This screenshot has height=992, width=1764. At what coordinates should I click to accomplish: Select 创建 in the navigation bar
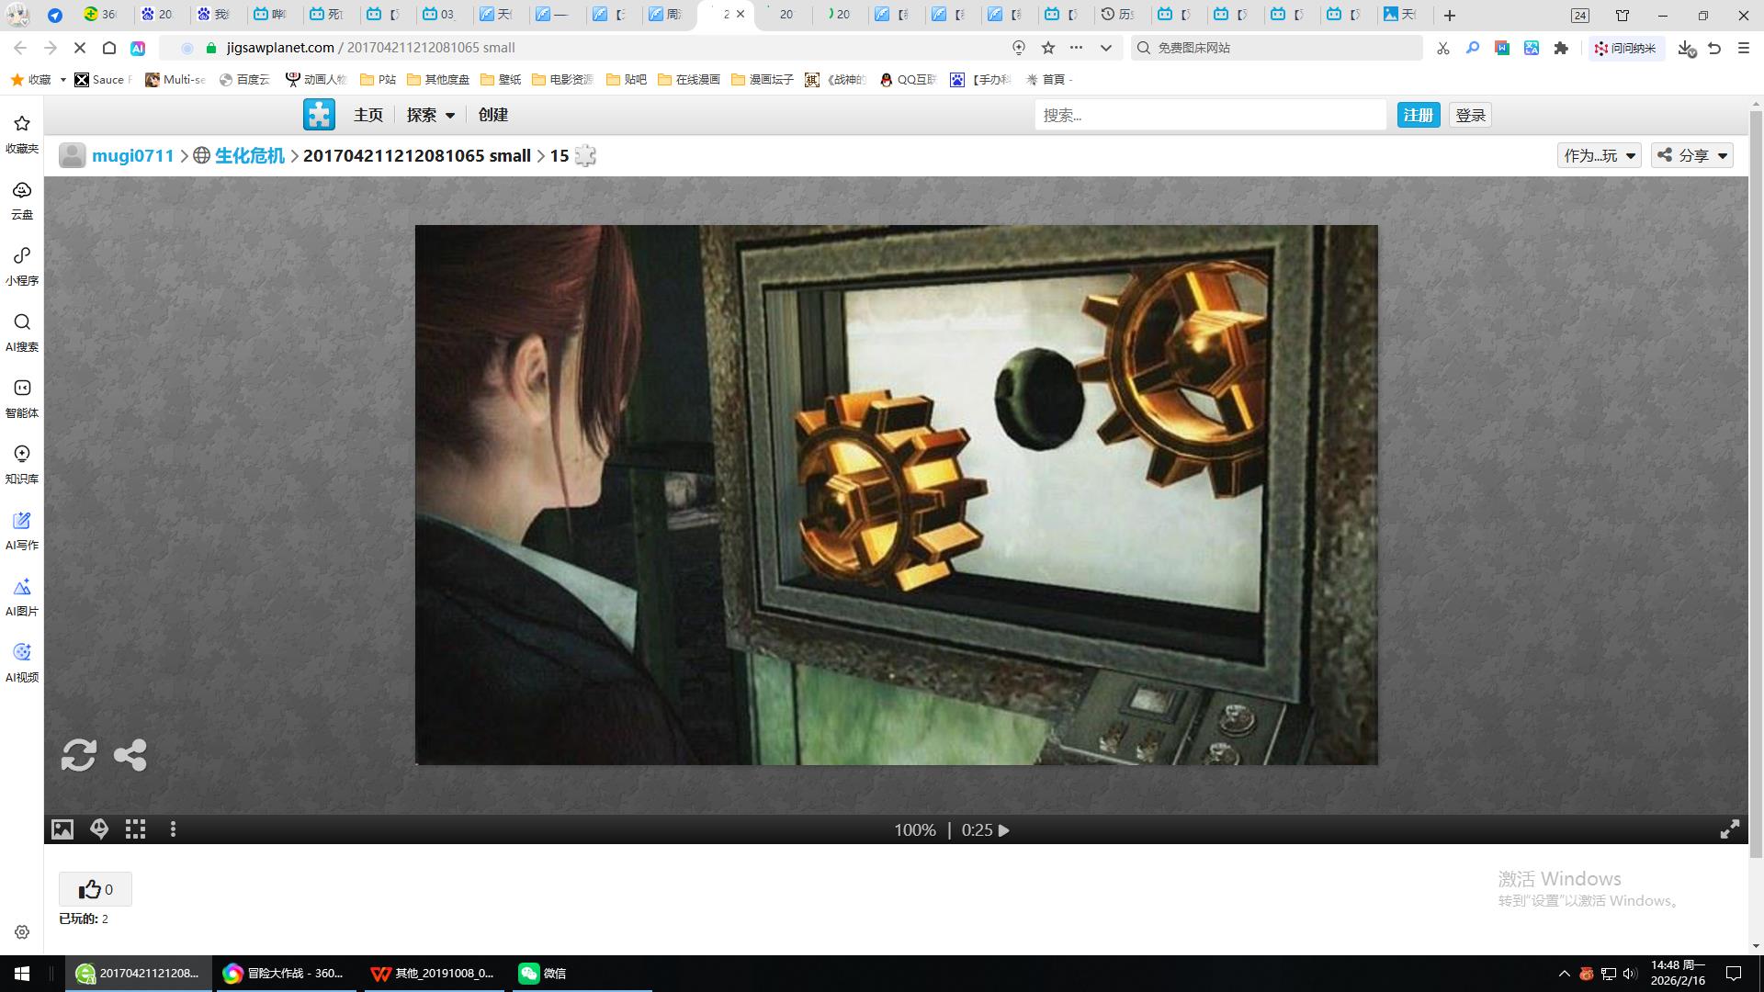pyautogui.click(x=492, y=115)
